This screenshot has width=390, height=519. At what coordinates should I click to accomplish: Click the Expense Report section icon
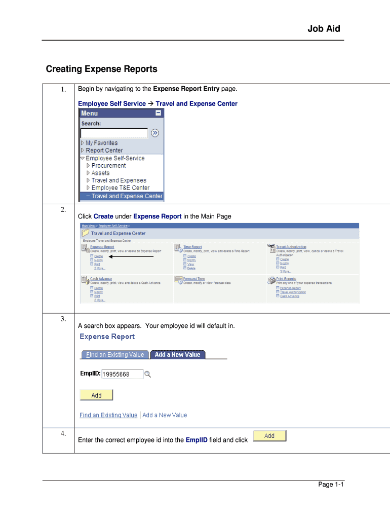coord(85,248)
